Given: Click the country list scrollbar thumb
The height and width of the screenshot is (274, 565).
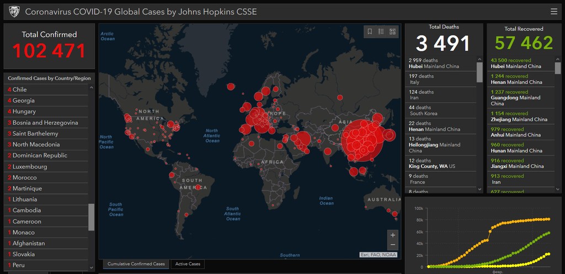Looking at the screenshot, I should point(92,217).
